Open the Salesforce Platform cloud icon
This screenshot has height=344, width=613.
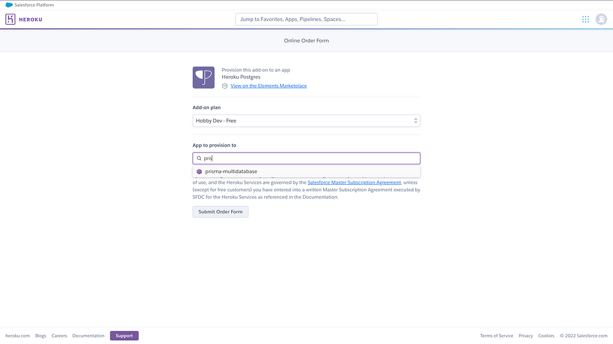click(x=8, y=5)
